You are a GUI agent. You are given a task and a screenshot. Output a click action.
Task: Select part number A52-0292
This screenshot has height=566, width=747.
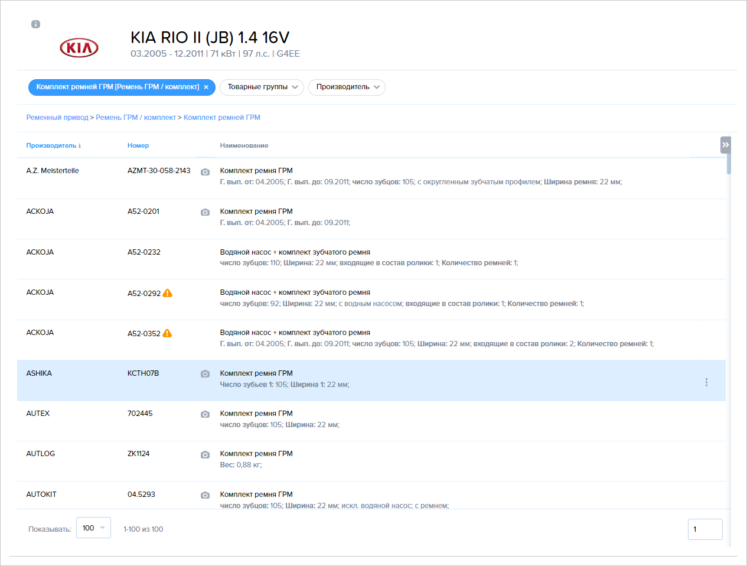point(144,293)
